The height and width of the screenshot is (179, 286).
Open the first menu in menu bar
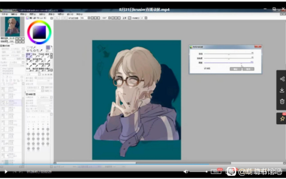pyautogui.click(x=5, y=14)
